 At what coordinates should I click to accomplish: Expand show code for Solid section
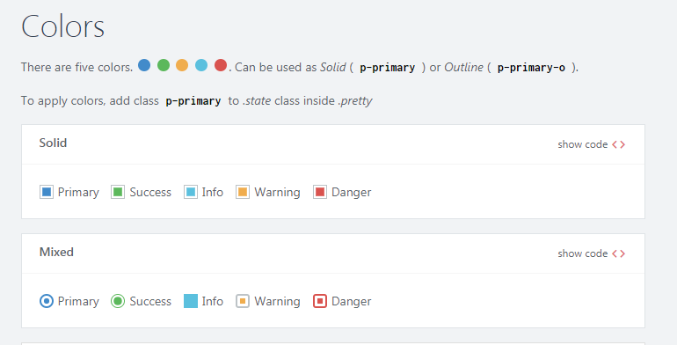(x=592, y=144)
